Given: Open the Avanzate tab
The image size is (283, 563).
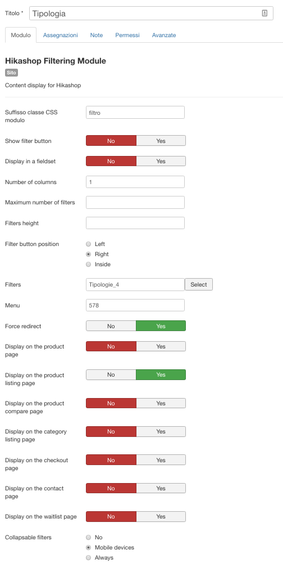Looking at the screenshot, I should (164, 35).
